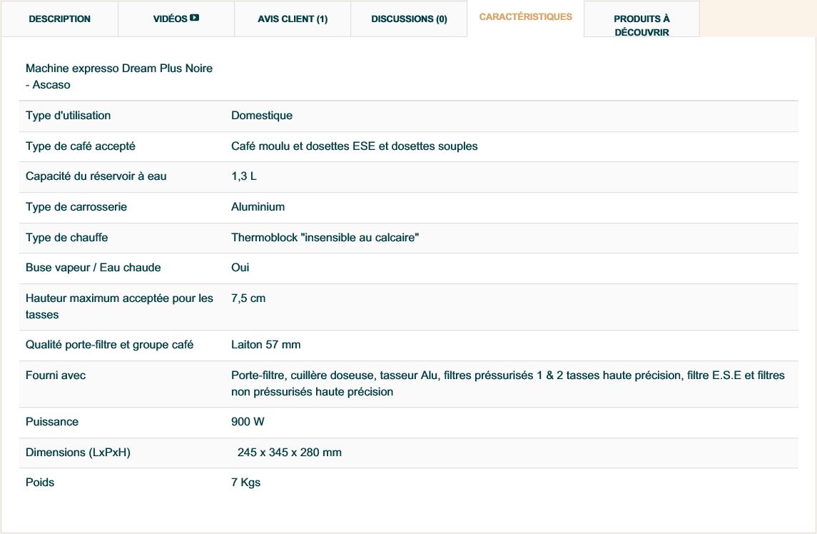Select the value "245 x 345 x 280 mm"
Screen dimensions: 817x534
290,453
